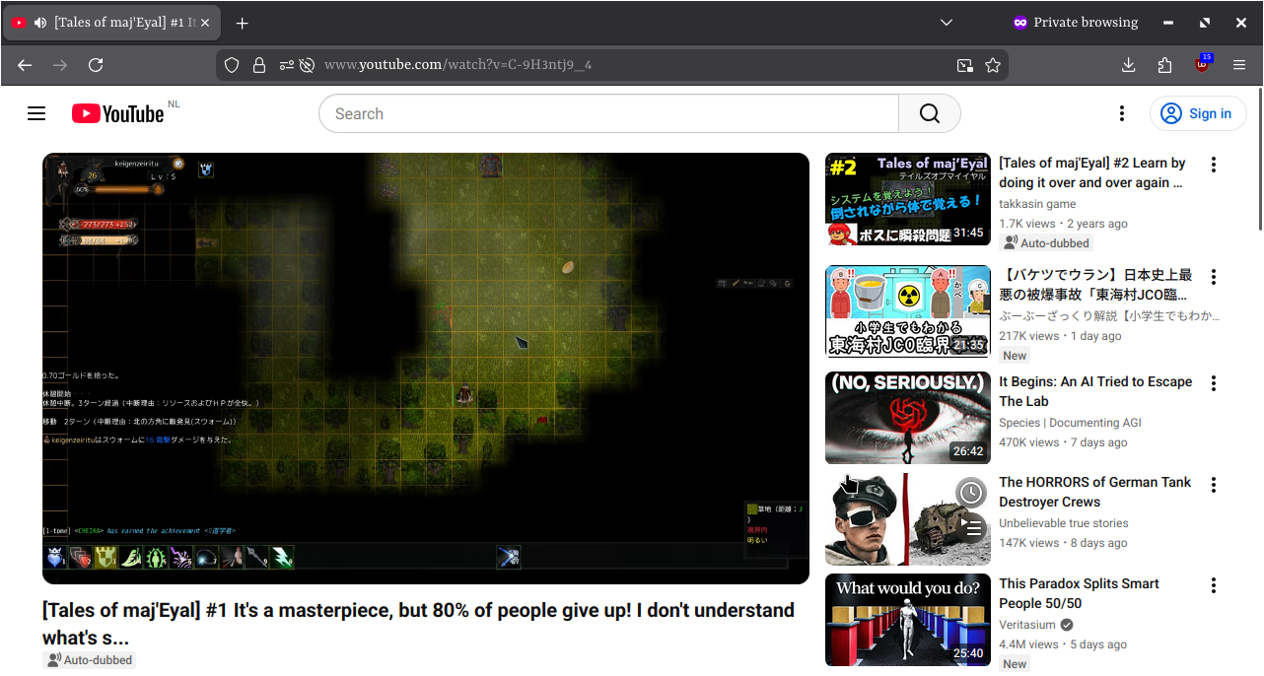1264x676 pixels.
Task: Click Auto-dubbed badge on takkasin game video
Action: click(x=1047, y=243)
